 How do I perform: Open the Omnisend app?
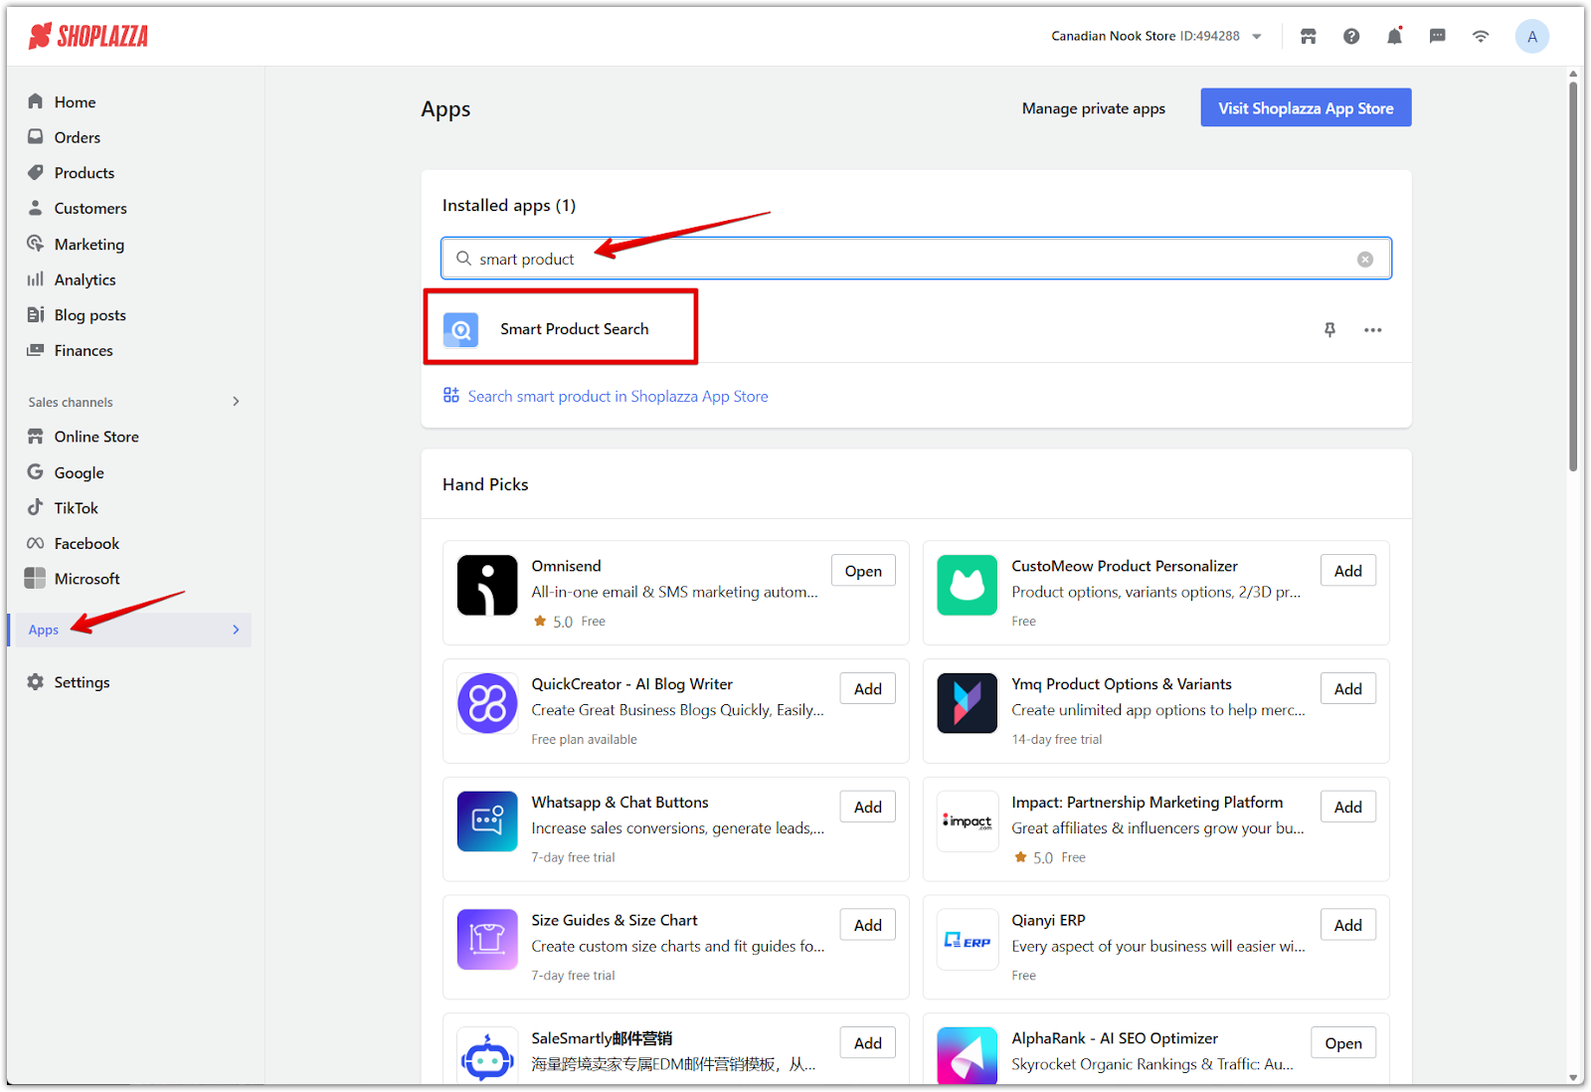click(x=863, y=571)
